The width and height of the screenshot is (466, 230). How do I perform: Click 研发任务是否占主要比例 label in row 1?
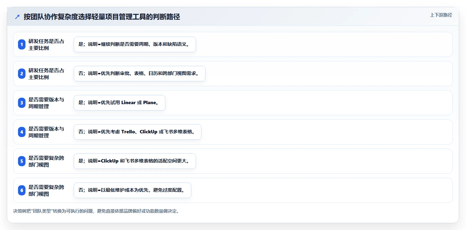46,44
